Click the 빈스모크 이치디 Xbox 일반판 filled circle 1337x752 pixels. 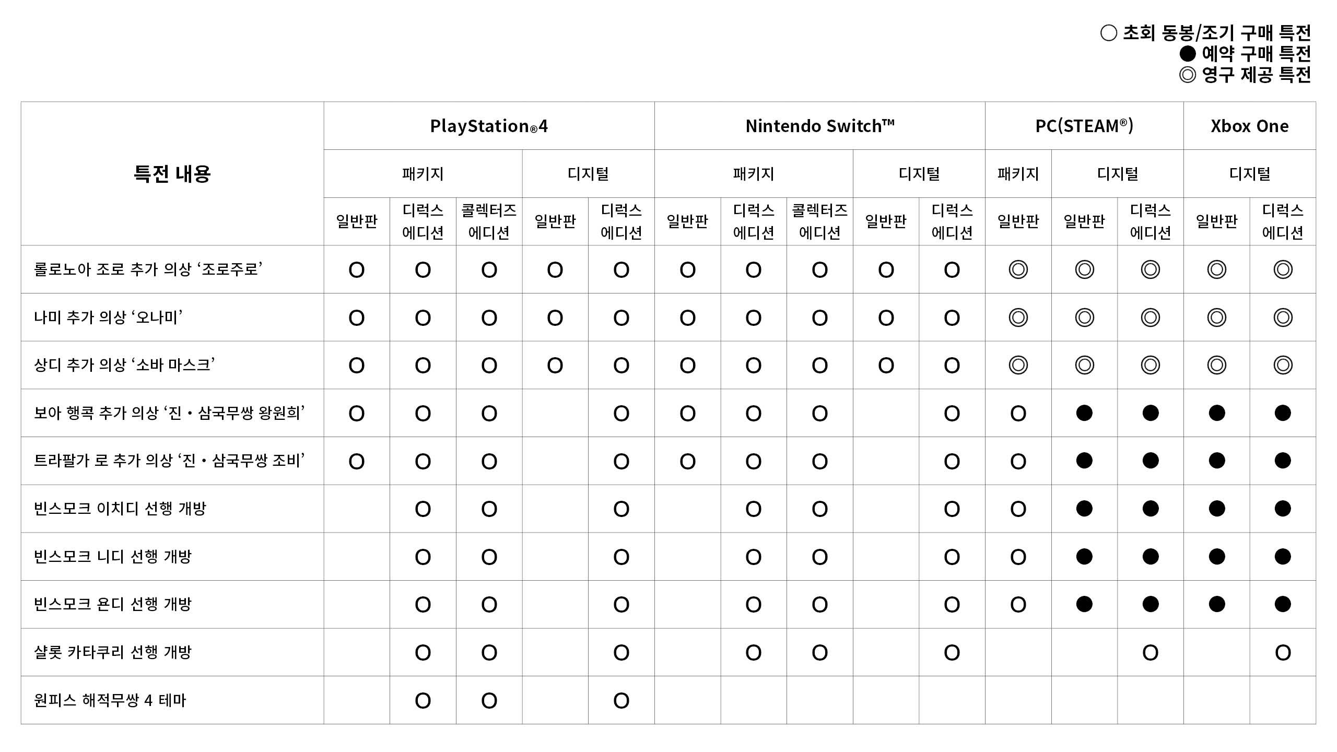click(1216, 509)
